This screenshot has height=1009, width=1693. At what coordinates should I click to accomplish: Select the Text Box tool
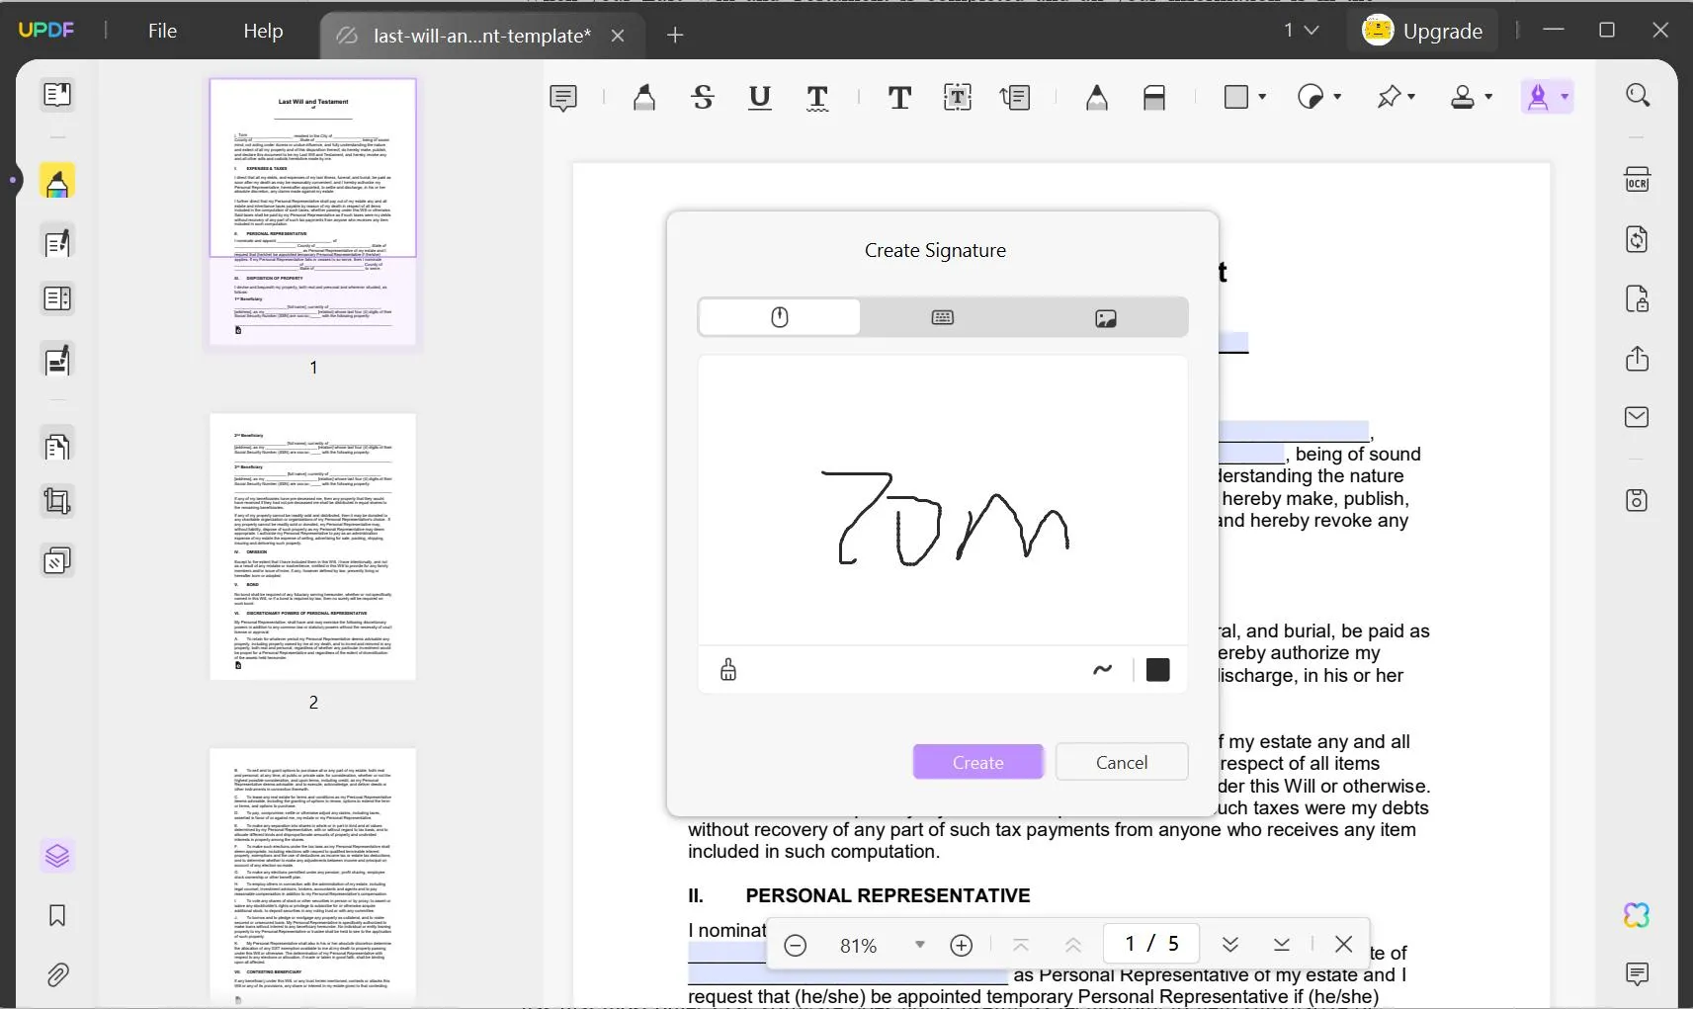point(958,97)
